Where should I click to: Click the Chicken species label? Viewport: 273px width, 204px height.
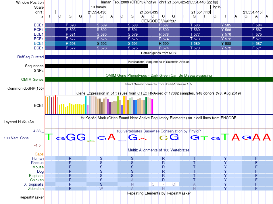point(37,180)
